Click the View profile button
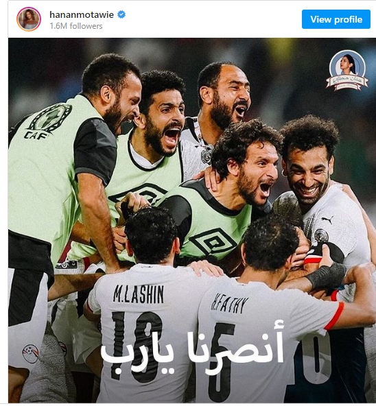This screenshot has height=406, width=376. tap(336, 19)
